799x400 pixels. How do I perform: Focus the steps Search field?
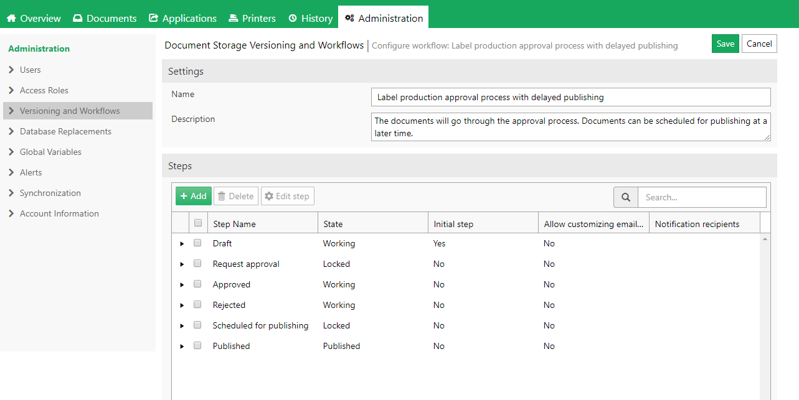point(702,197)
